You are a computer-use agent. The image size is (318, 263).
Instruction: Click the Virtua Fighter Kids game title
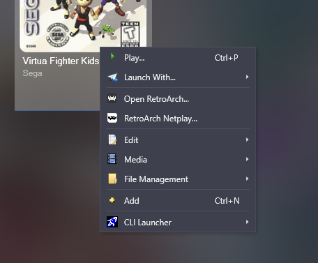(61, 61)
